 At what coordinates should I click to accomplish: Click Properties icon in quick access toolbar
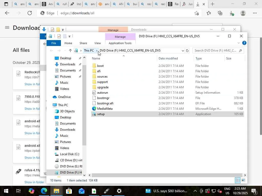coord(59,36)
